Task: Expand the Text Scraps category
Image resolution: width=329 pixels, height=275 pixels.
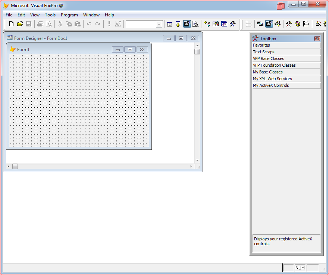Action: pos(286,52)
